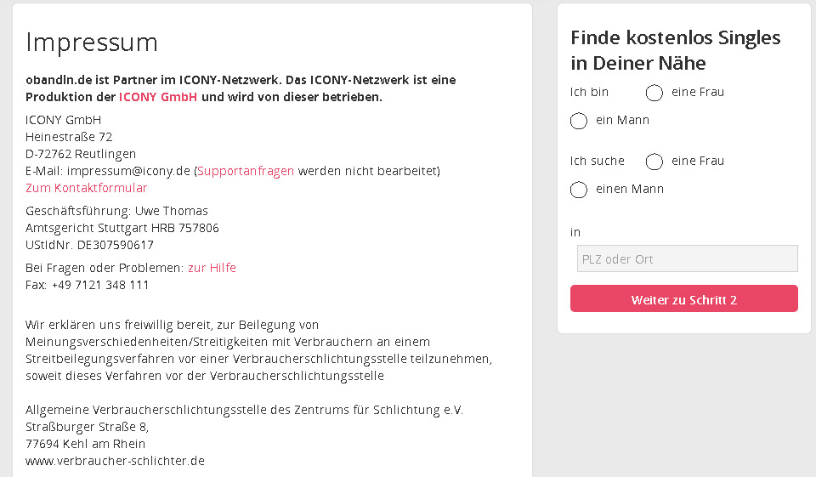Image resolution: width=816 pixels, height=477 pixels.
Task: Click the Impressum page heading
Action: 92,43
